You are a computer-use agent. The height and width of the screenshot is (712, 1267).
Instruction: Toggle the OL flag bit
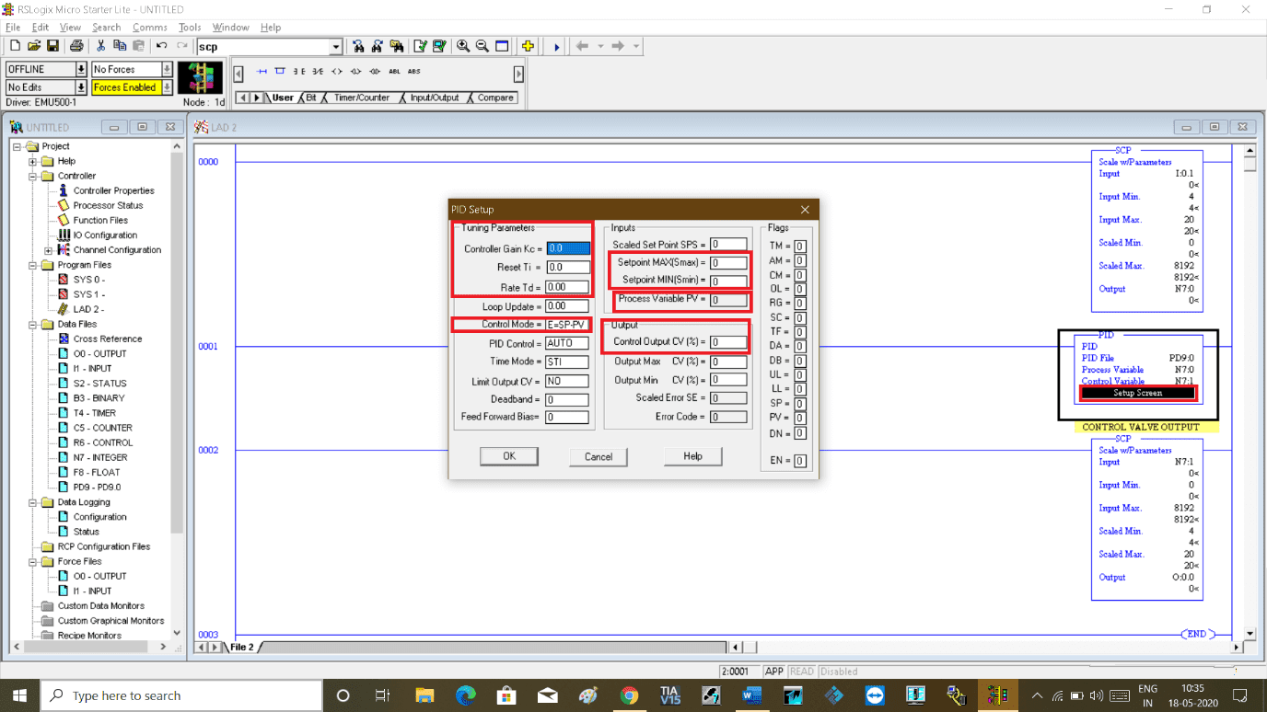click(800, 290)
